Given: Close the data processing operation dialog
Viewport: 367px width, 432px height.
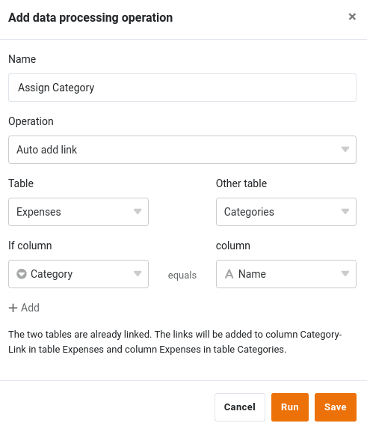Looking at the screenshot, I should click(x=352, y=16).
